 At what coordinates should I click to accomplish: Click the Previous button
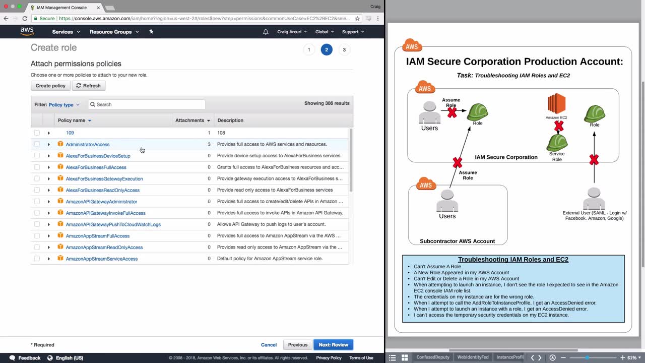[298, 345]
